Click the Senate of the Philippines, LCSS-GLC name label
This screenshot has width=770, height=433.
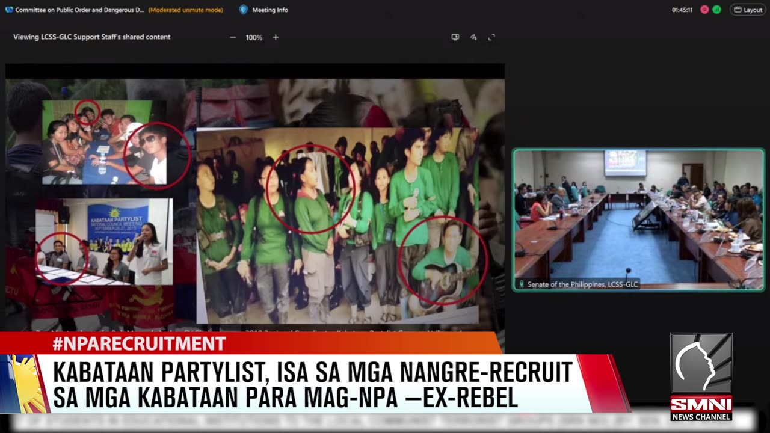tap(582, 284)
